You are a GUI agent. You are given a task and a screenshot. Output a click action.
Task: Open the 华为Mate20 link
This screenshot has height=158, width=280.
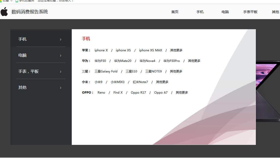click(x=123, y=61)
